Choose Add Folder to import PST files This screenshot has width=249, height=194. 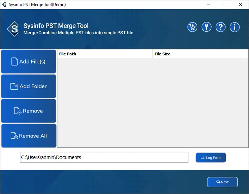pos(29,86)
